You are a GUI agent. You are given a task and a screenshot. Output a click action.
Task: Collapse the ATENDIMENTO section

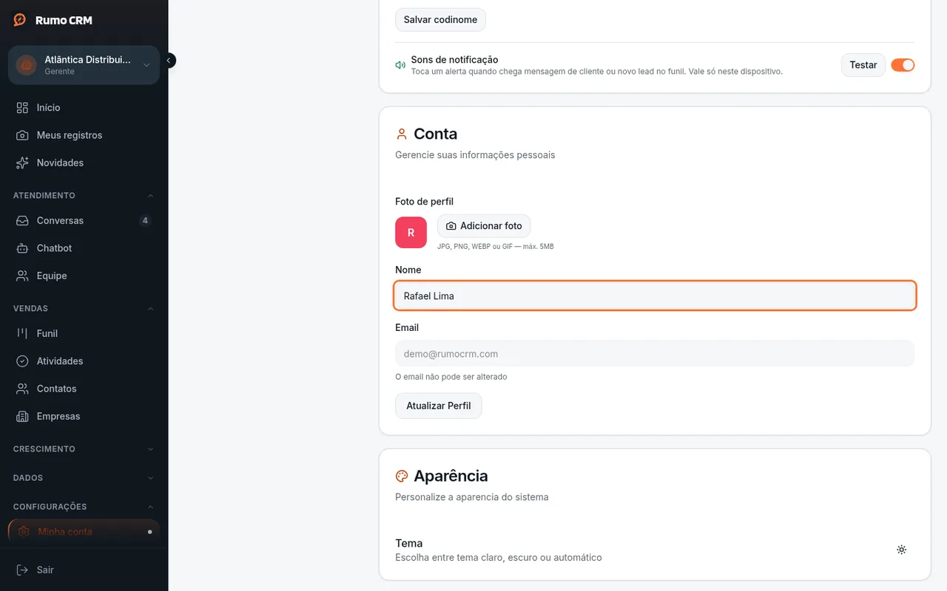tap(84, 196)
